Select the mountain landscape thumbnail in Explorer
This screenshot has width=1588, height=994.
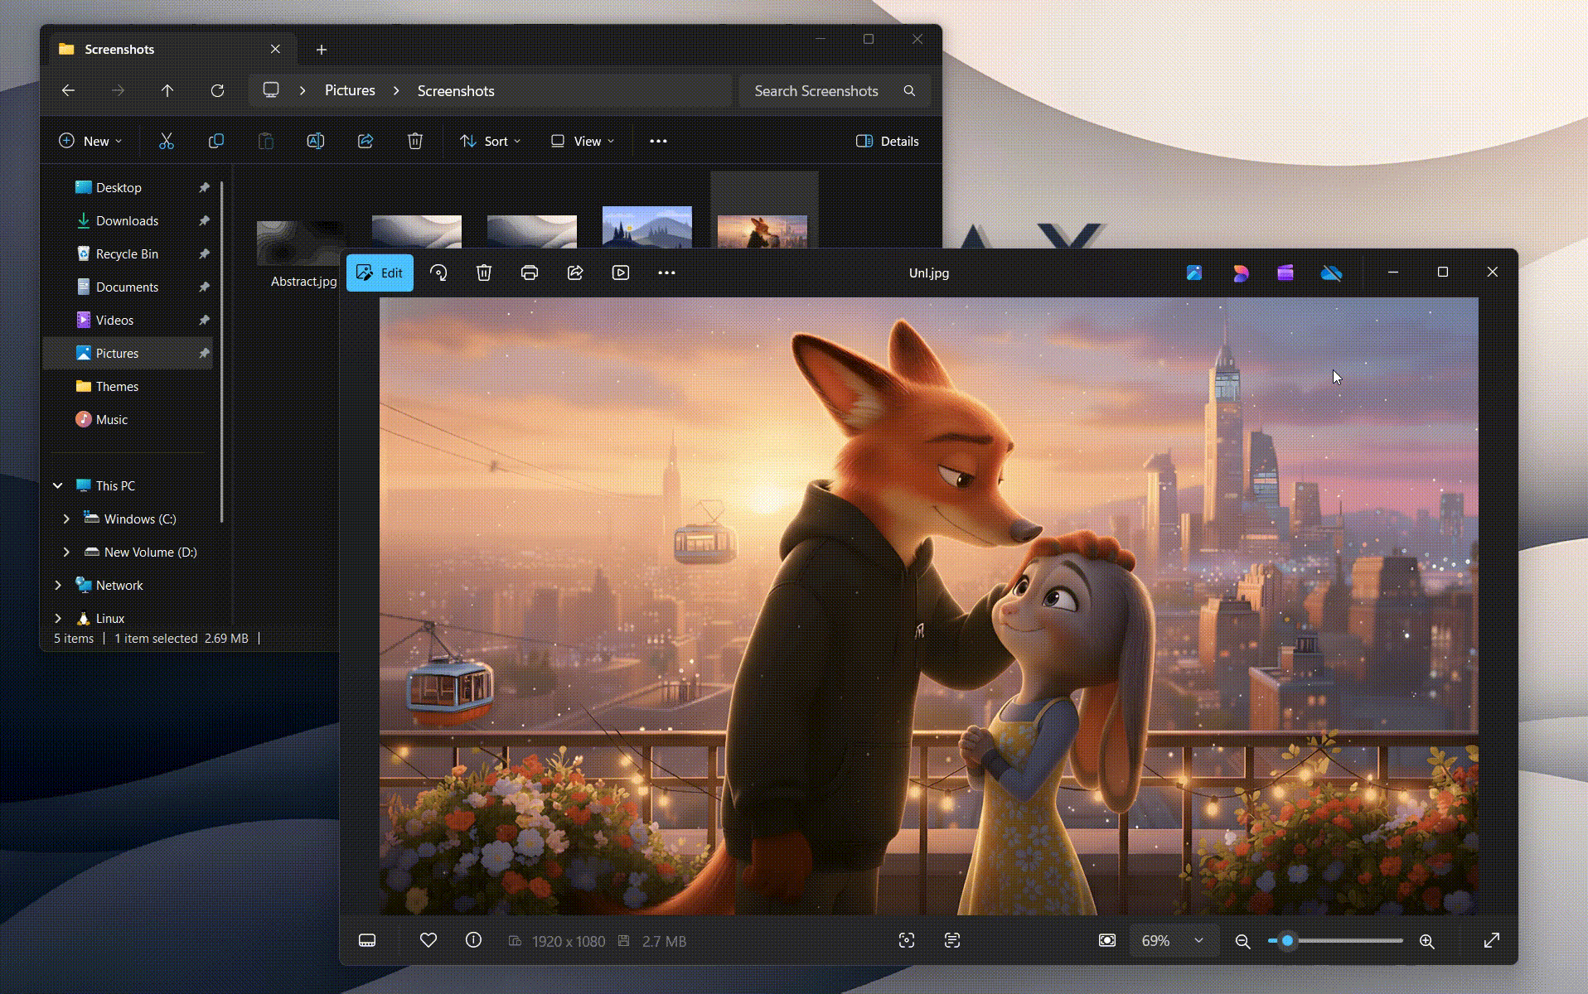pos(646,227)
